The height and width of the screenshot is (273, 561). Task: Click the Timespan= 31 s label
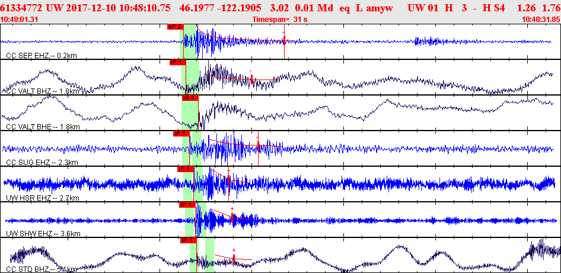[280, 20]
